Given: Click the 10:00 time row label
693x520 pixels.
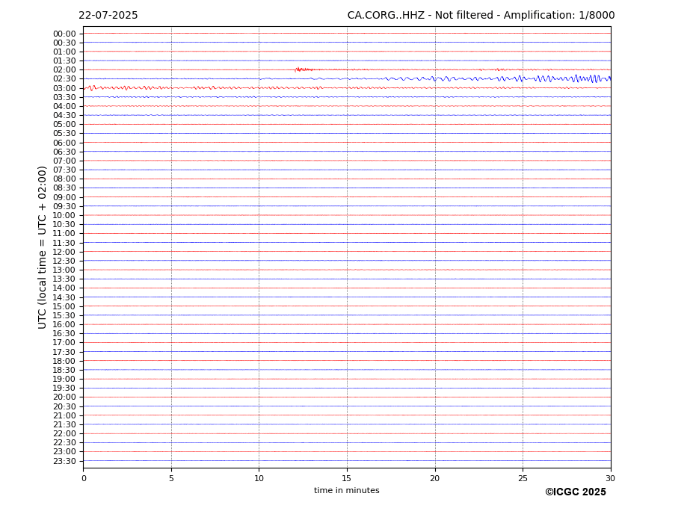Looking at the screenshot, I should coord(64,216).
